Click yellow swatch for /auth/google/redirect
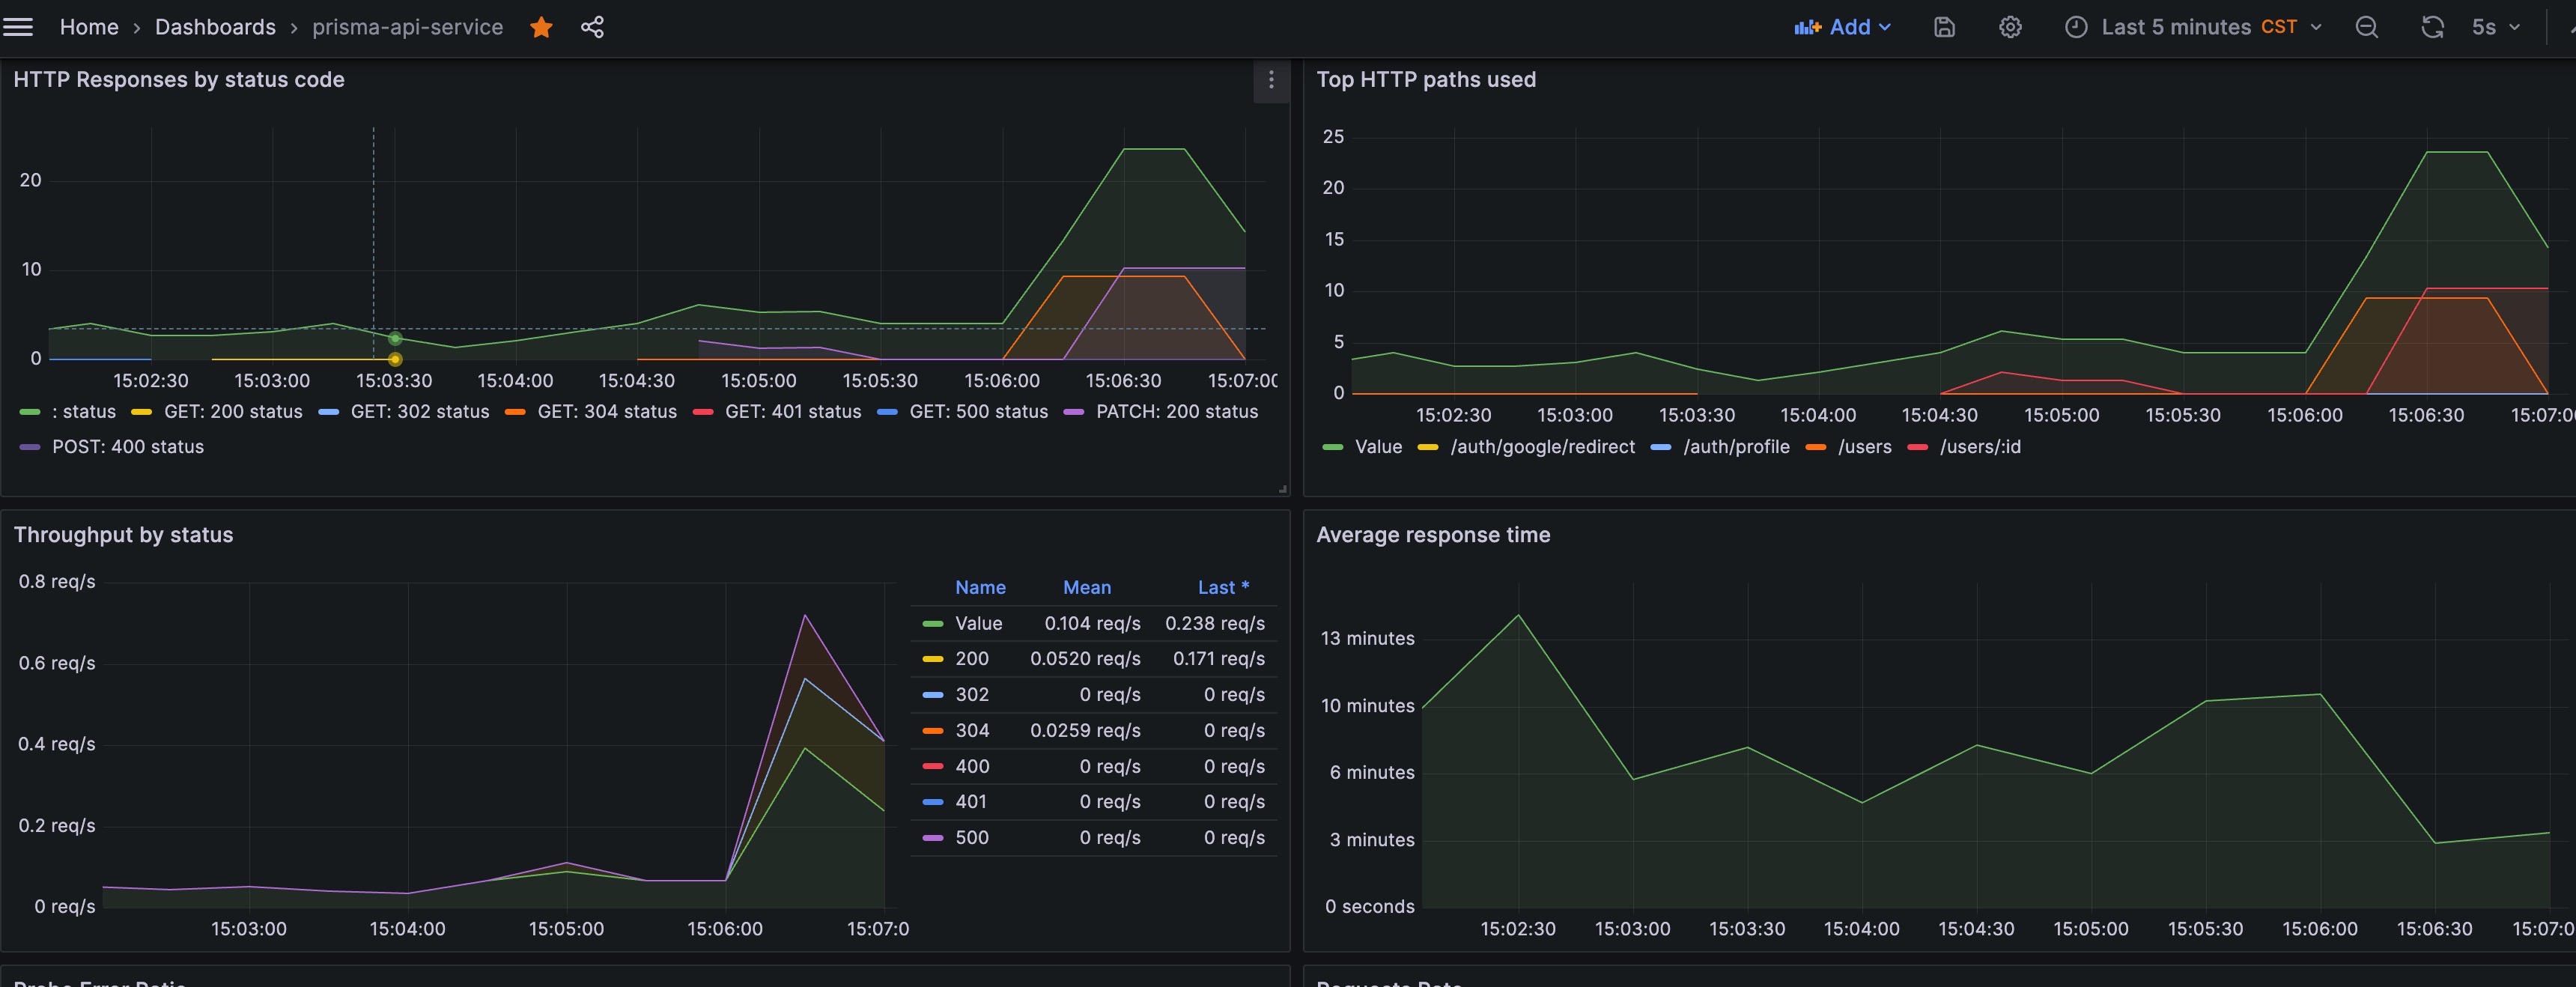The image size is (2576, 987). tap(1428, 447)
